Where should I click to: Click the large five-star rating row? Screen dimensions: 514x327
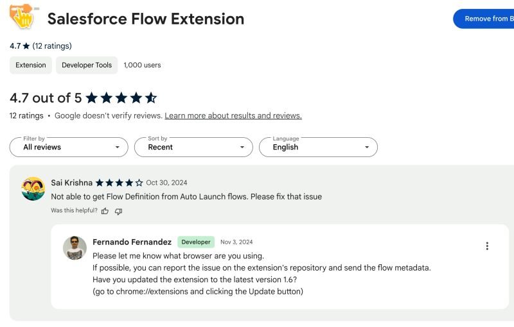(121, 97)
